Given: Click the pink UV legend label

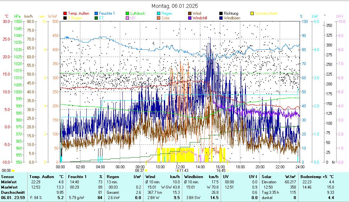Looking at the screenshot, I should tap(133, 18).
